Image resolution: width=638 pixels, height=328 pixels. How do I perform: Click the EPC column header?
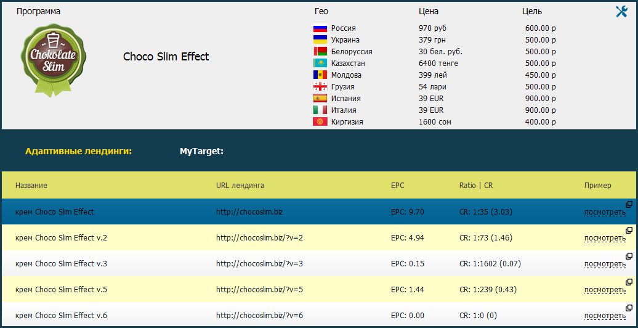click(x=398, y=186)
